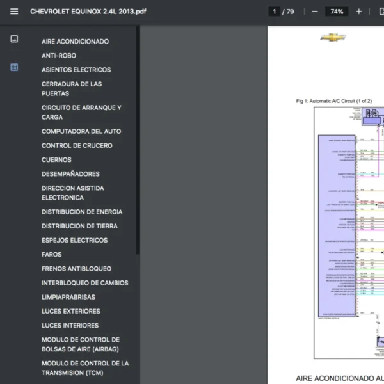Jump to DISTRIBUCION DE ENERGIA section
Viewport: 384px width, 384px height.
[x=82, y=212]
